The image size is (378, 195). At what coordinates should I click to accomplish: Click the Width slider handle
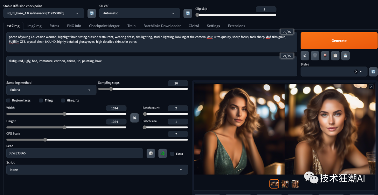point(64,114)
